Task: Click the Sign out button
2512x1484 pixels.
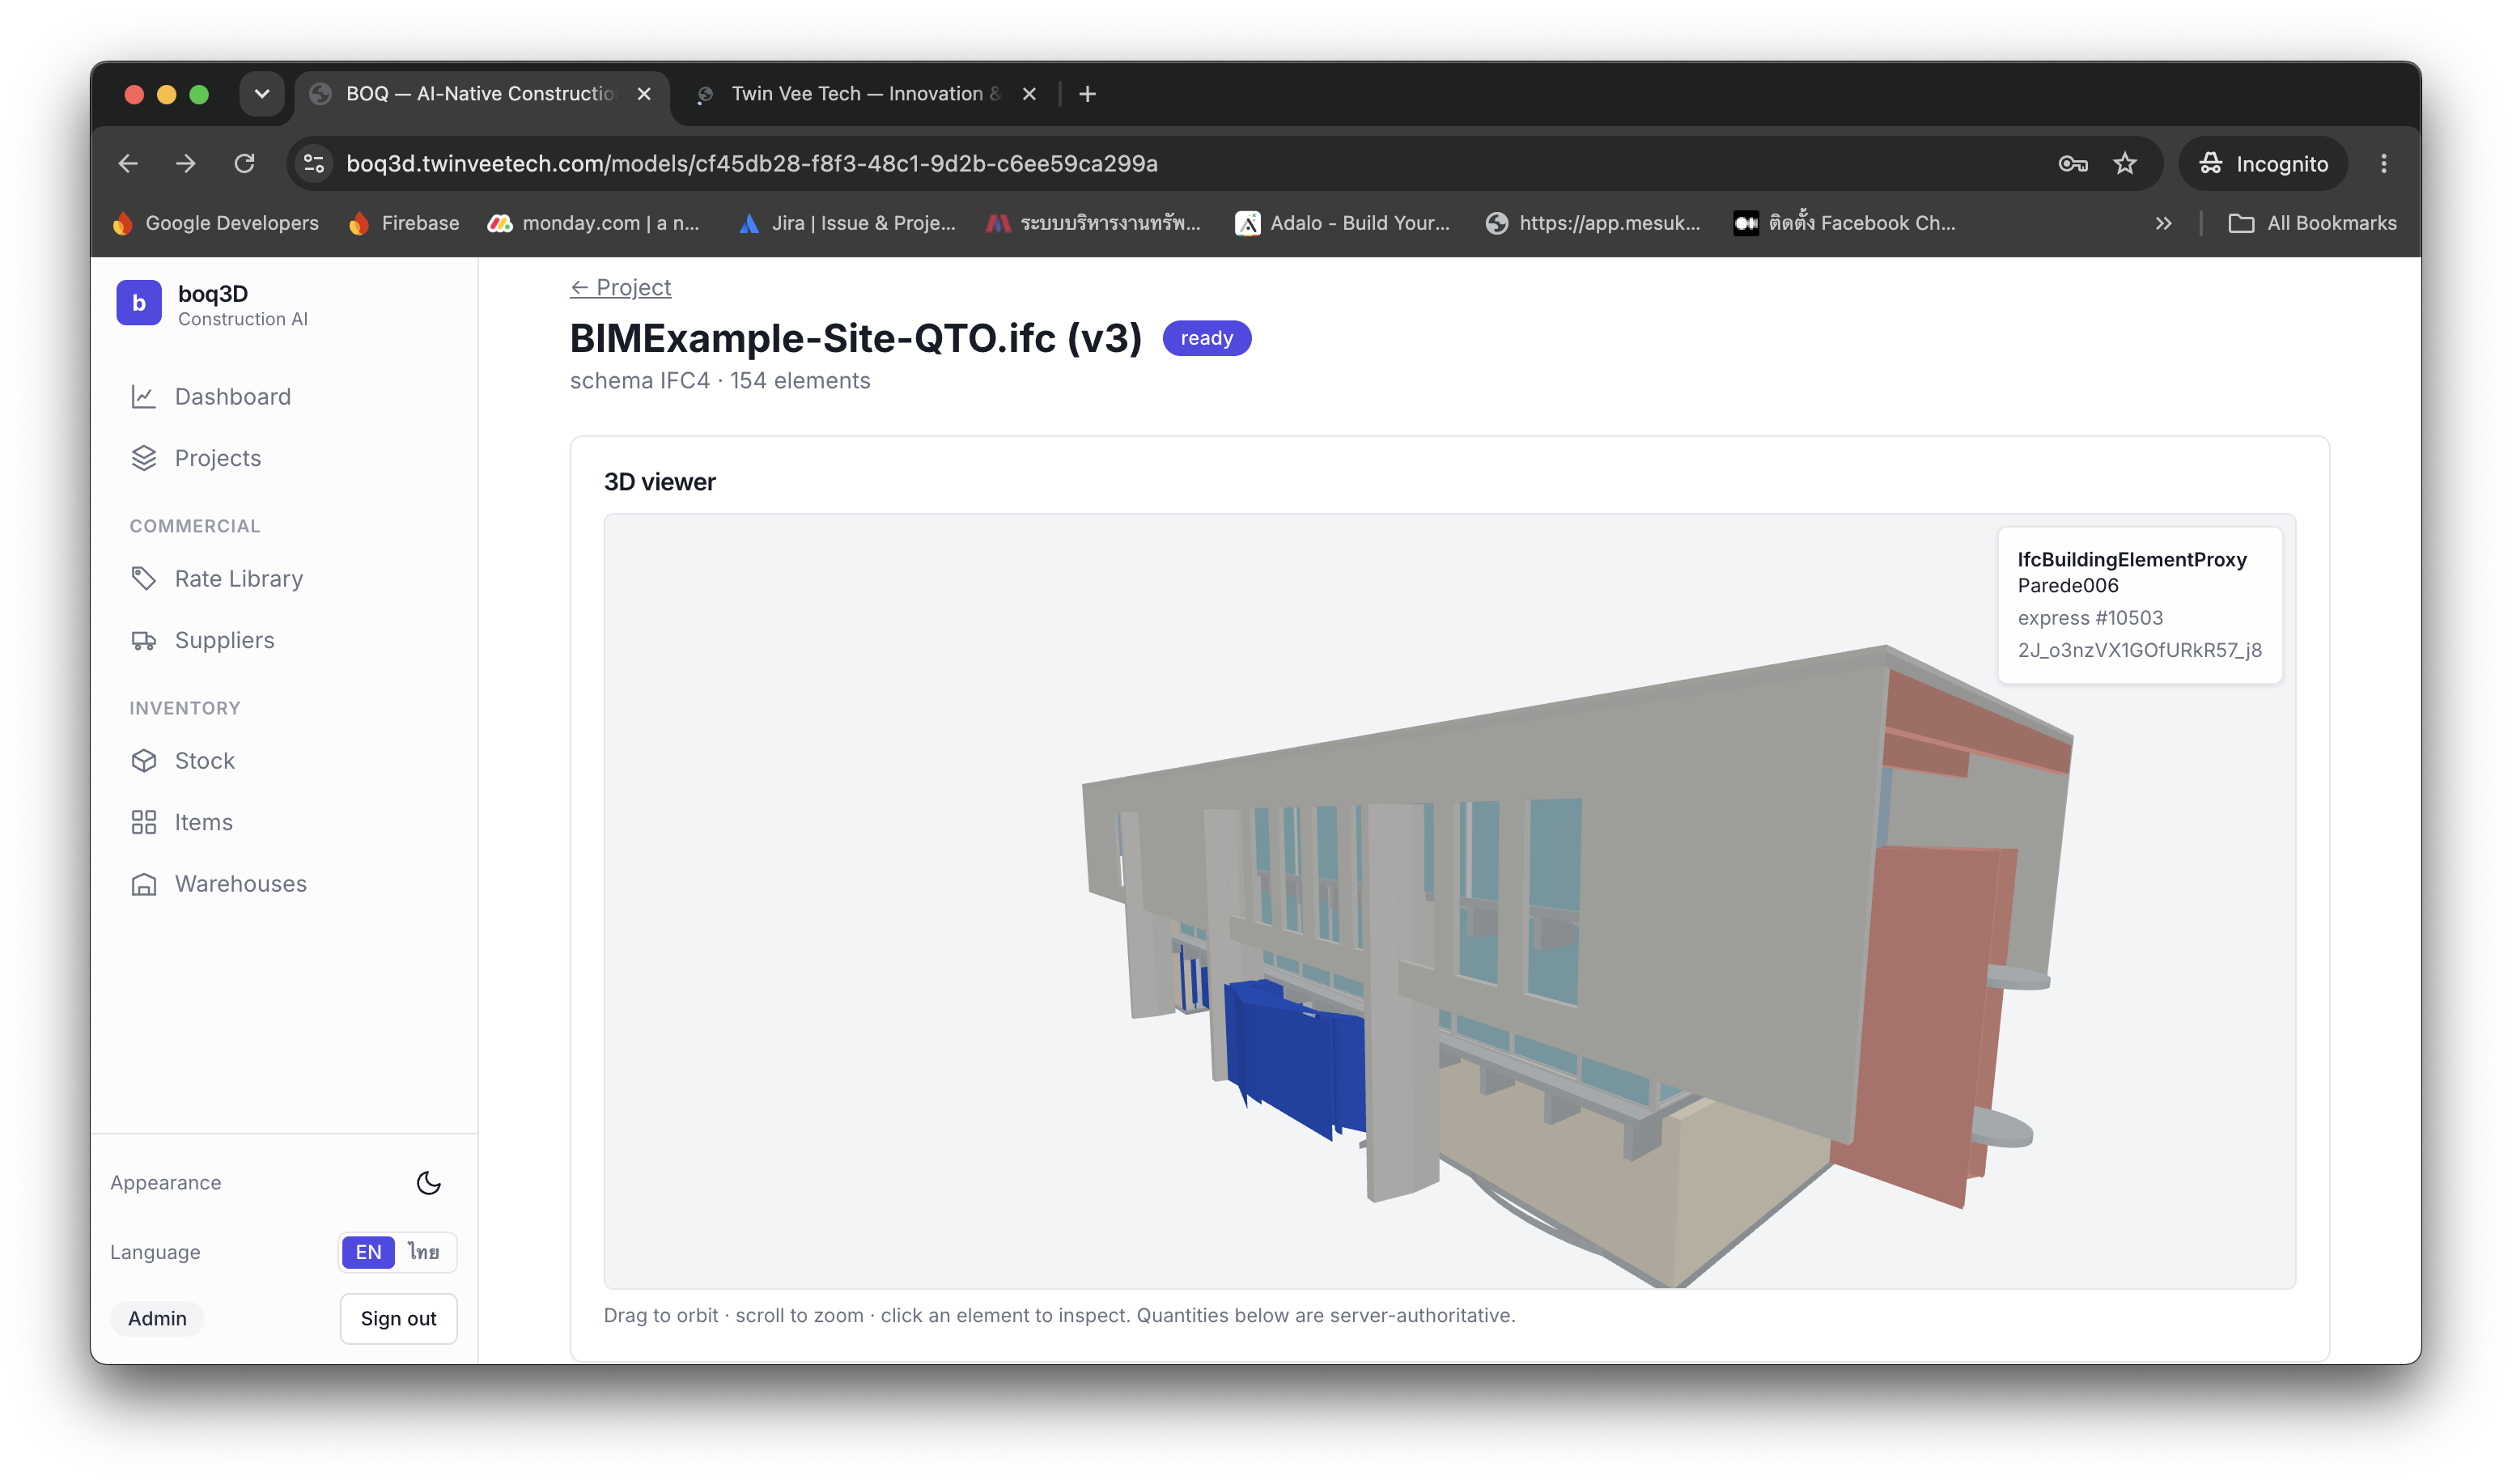Action: coord(399,1318)
